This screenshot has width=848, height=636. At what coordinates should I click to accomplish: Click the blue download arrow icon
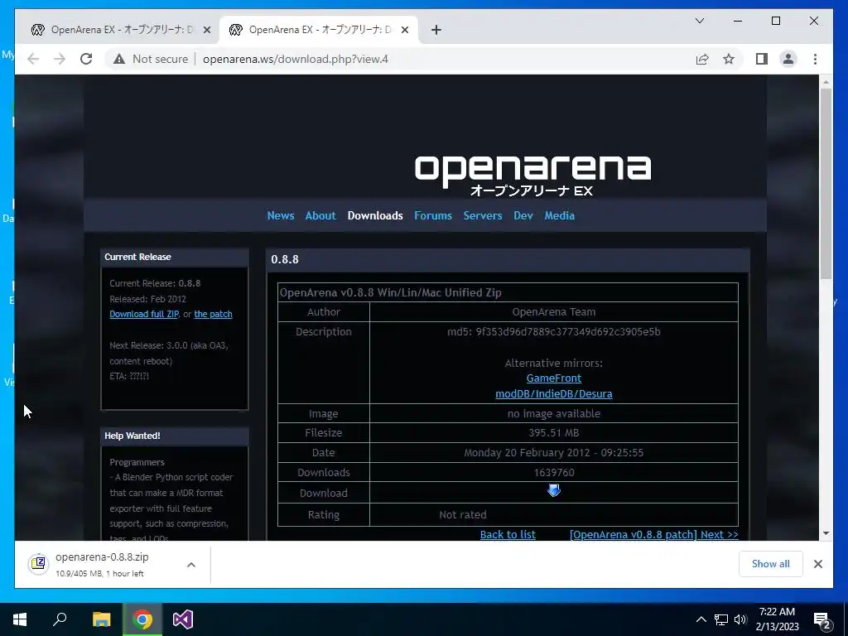click(x=554, y=490)
